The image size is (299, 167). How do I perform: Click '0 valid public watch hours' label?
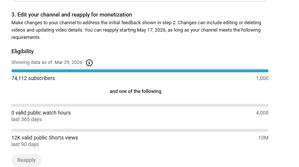point(41,113)
